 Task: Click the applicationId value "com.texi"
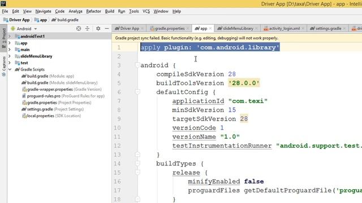coord(248,101)
